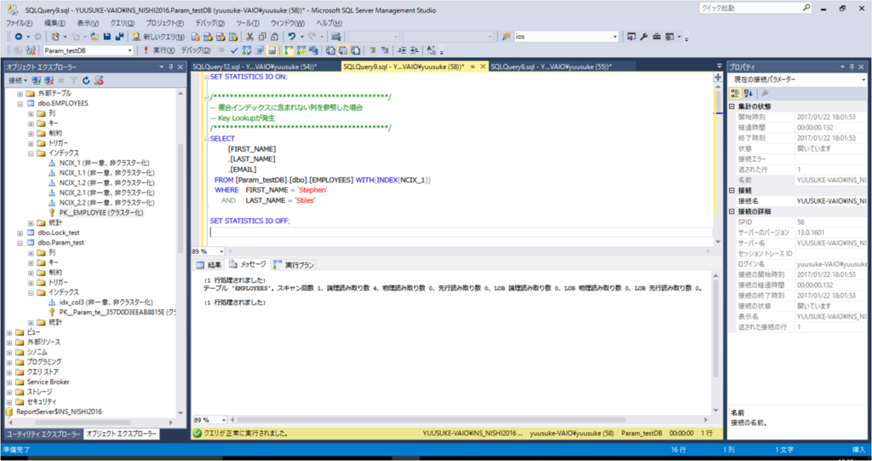
Task: Click the Find in Files icon beside ios box
Action: 506,36
